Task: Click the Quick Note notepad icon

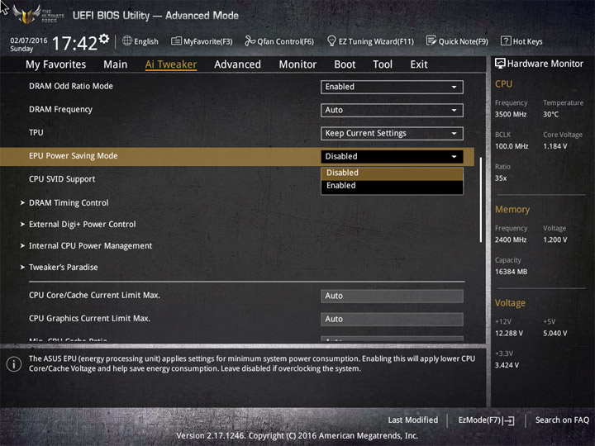Action: tap(431, 40)
